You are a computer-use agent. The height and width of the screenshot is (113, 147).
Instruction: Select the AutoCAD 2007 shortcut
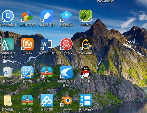pyautogui.click(x=8, y=44)
